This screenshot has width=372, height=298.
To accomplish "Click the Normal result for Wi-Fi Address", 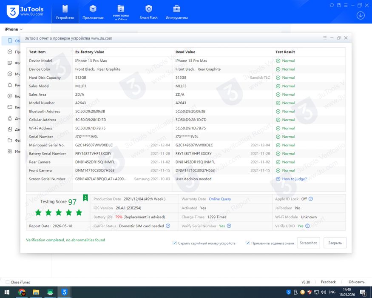I will pyautogui.click(x=285, y=128).
